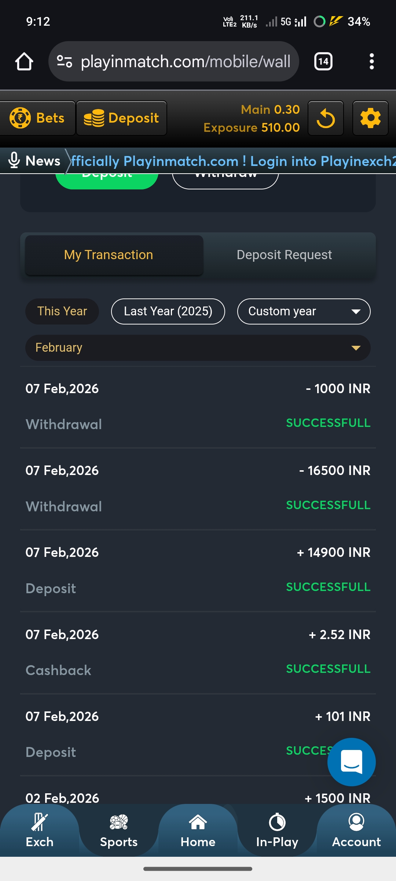The height and width of the screenshot is (881, 396).
Task: Open the live chat support bubble
Action: tap(351, 762)
